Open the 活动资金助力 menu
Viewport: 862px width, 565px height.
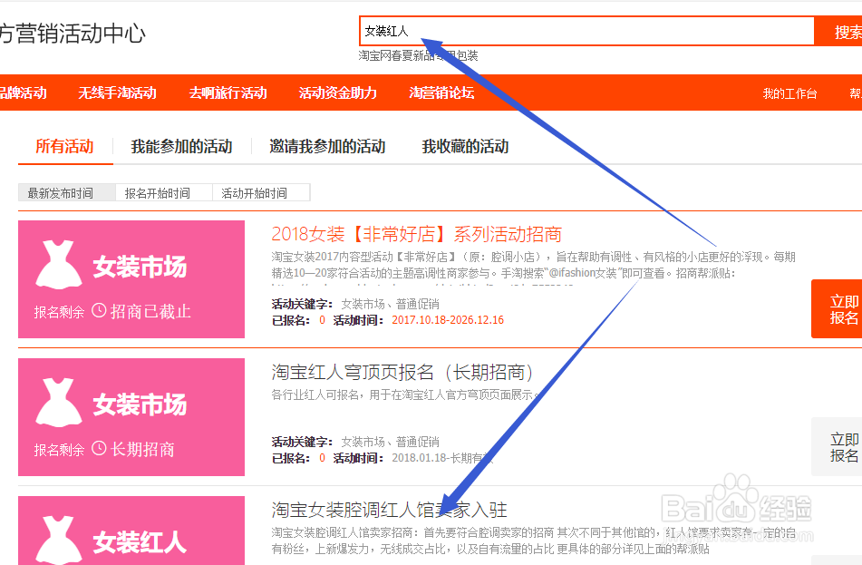pos(338,92)
